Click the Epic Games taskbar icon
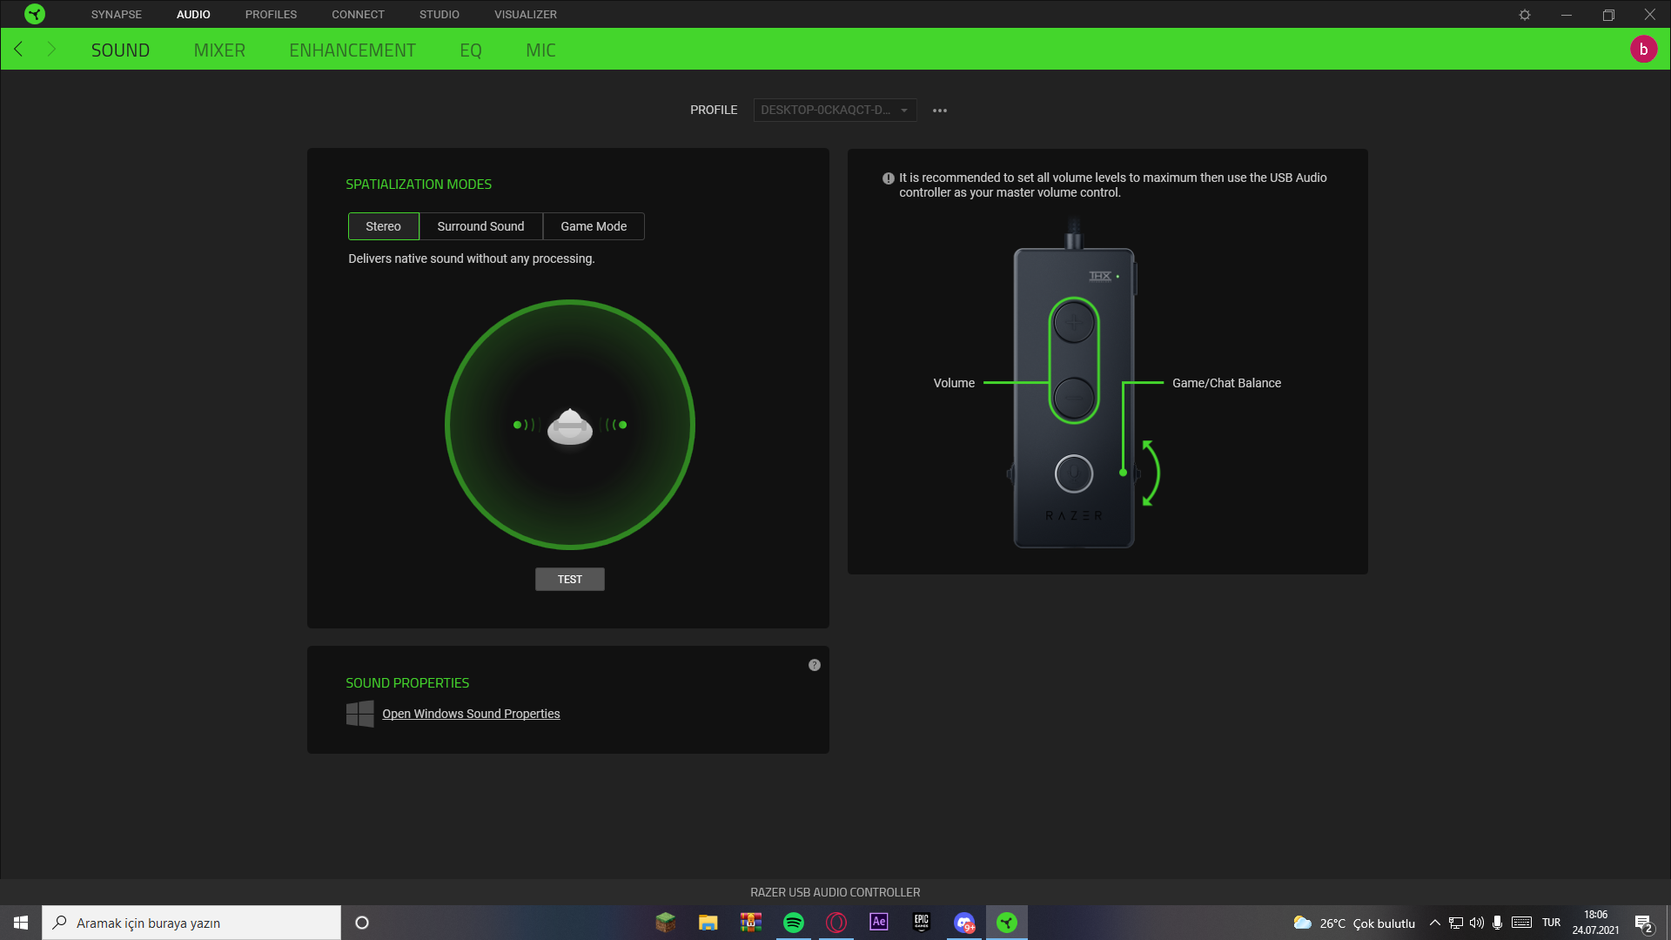This screenshot has height=940, width=1671. coord(921,923)
